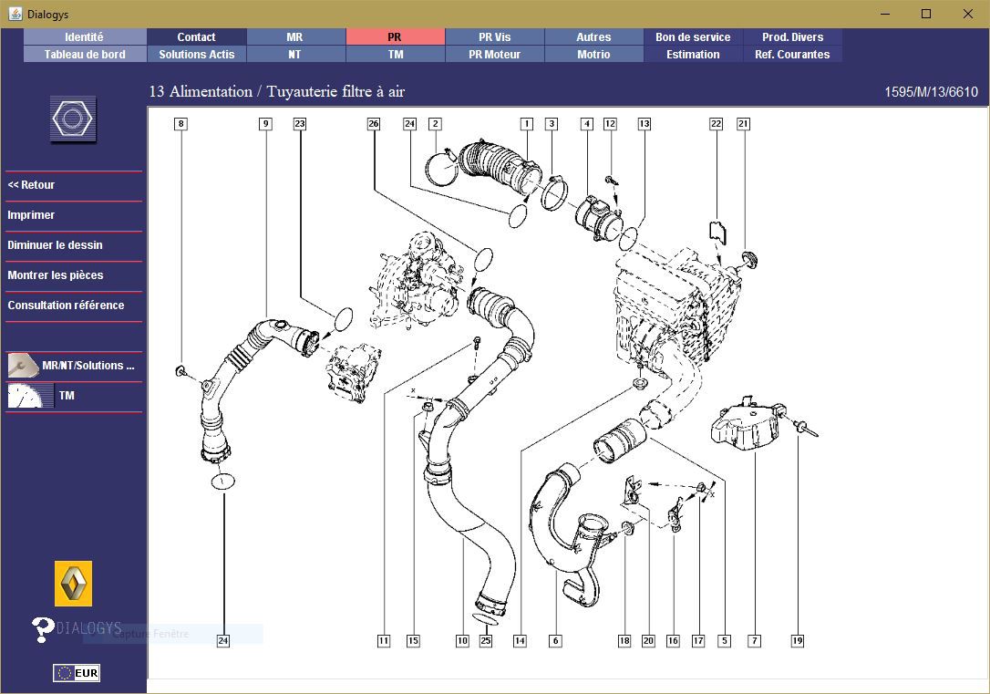Open the Prod. Divers tab
Viewport: 990px width, 694px height.
click(792, 36)
